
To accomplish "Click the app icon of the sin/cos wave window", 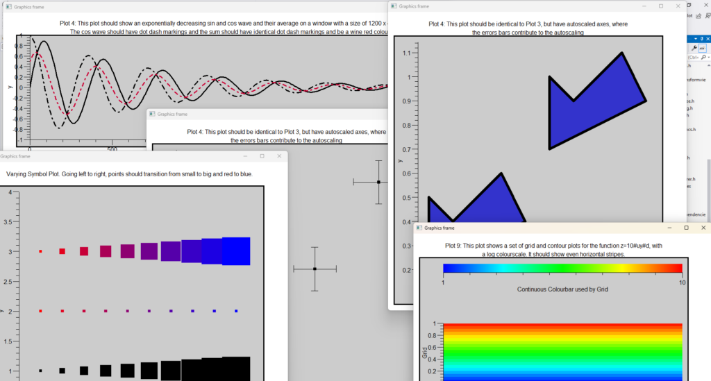I will (x=8, y=6).
